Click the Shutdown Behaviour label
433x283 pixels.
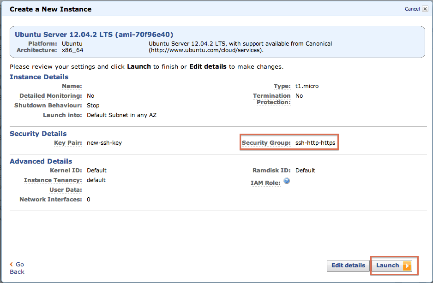tap(48, 106)
